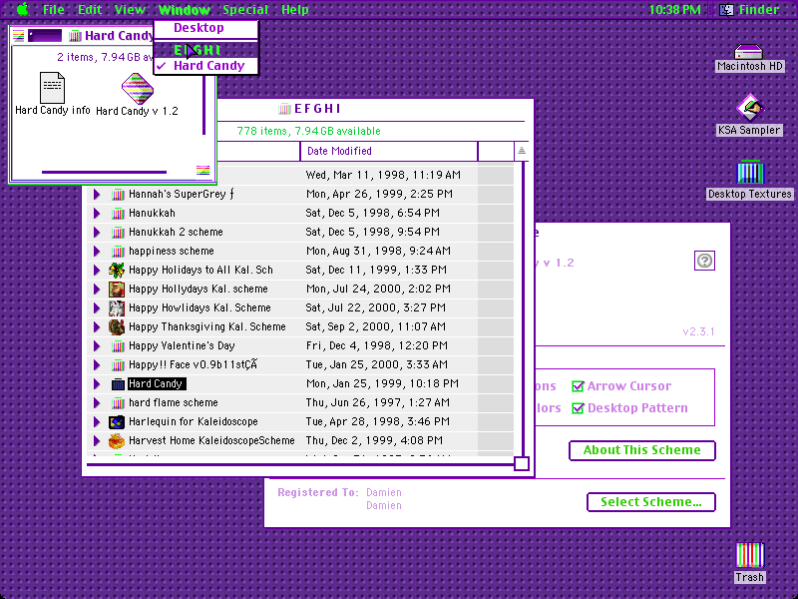This screenshot has height=599, width=798.
Task: Choose EFGHI from the Window menu
Action: tap(205, 50)
